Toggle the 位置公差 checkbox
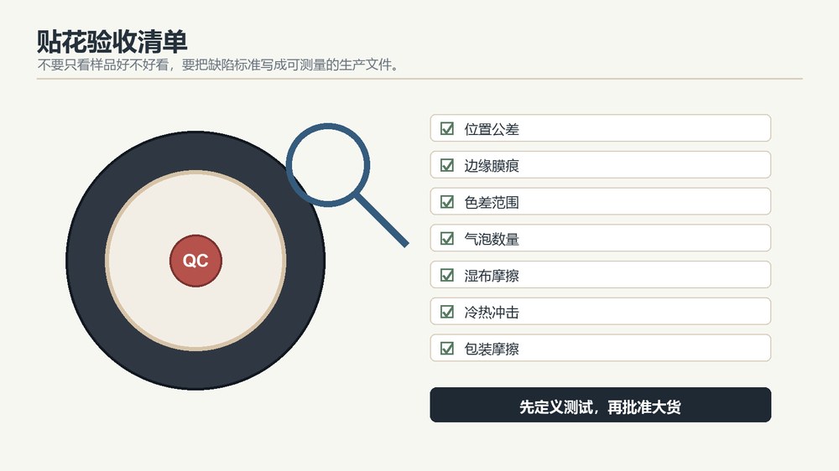The width and height of the screenshot is (839, 471). pyautogui.click(x=447, y=128)
